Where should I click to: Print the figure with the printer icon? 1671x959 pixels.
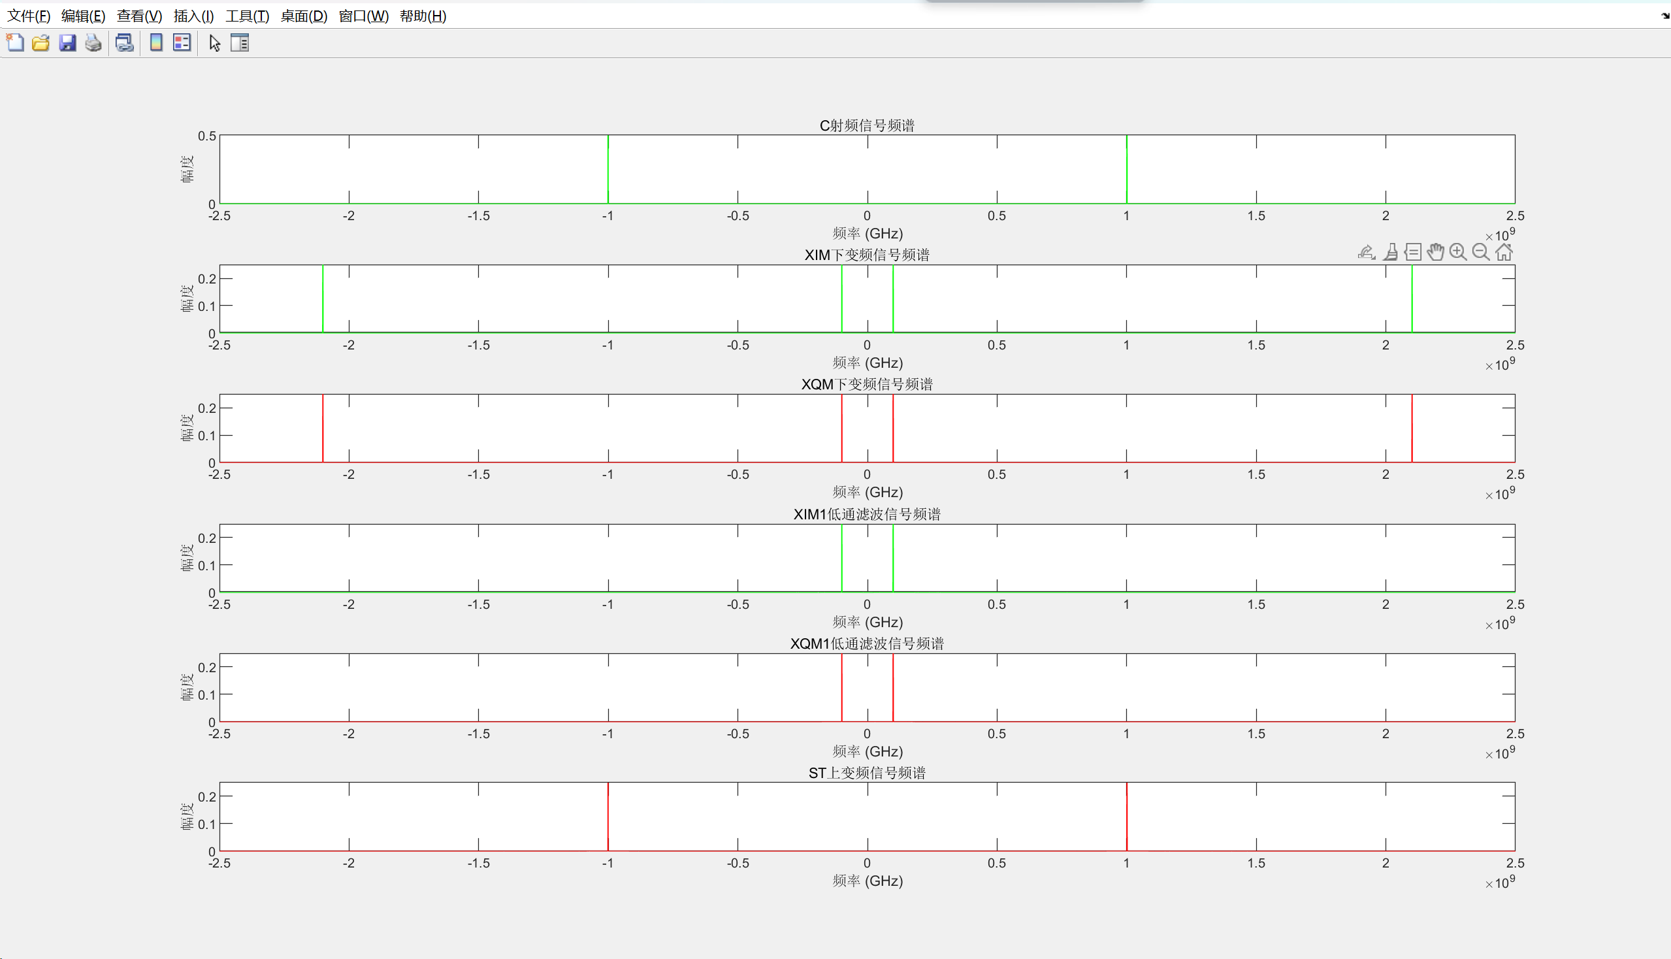(x=93, y=43)
